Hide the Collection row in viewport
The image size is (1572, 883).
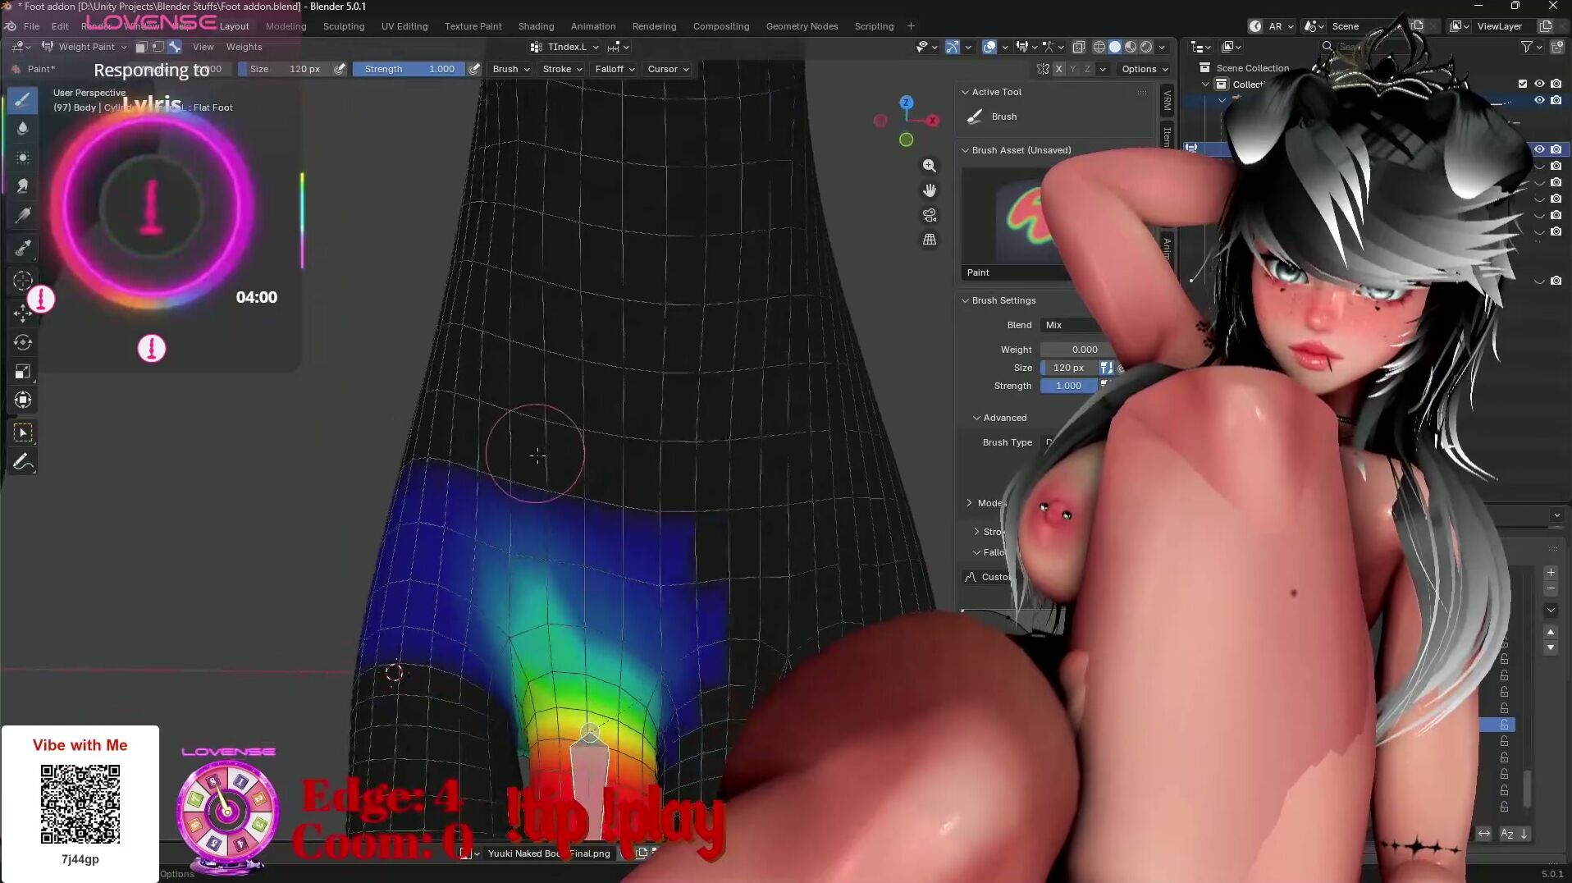1539,84
